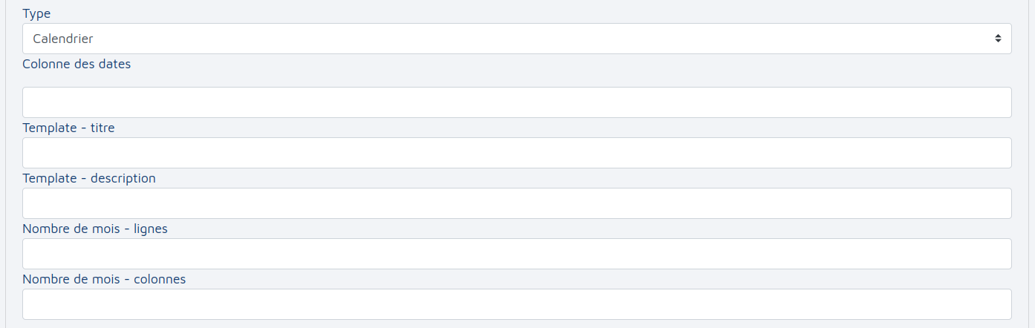
Task: Click the Nombre de mois - lignes label
Action: [95, 229]
